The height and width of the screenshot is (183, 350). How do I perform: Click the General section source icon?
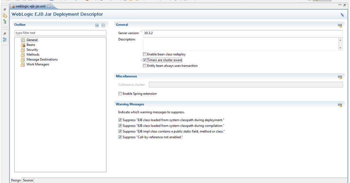[x=340, y=25]
